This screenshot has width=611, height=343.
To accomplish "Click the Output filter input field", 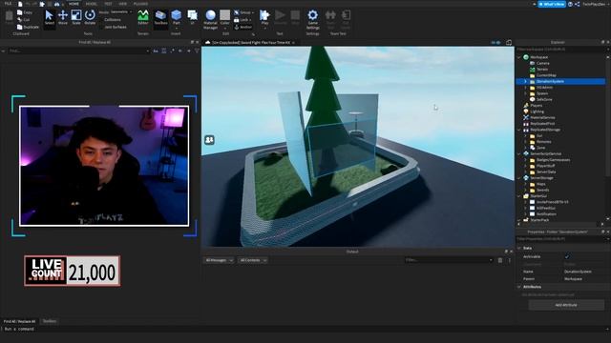I will (448, 260).
